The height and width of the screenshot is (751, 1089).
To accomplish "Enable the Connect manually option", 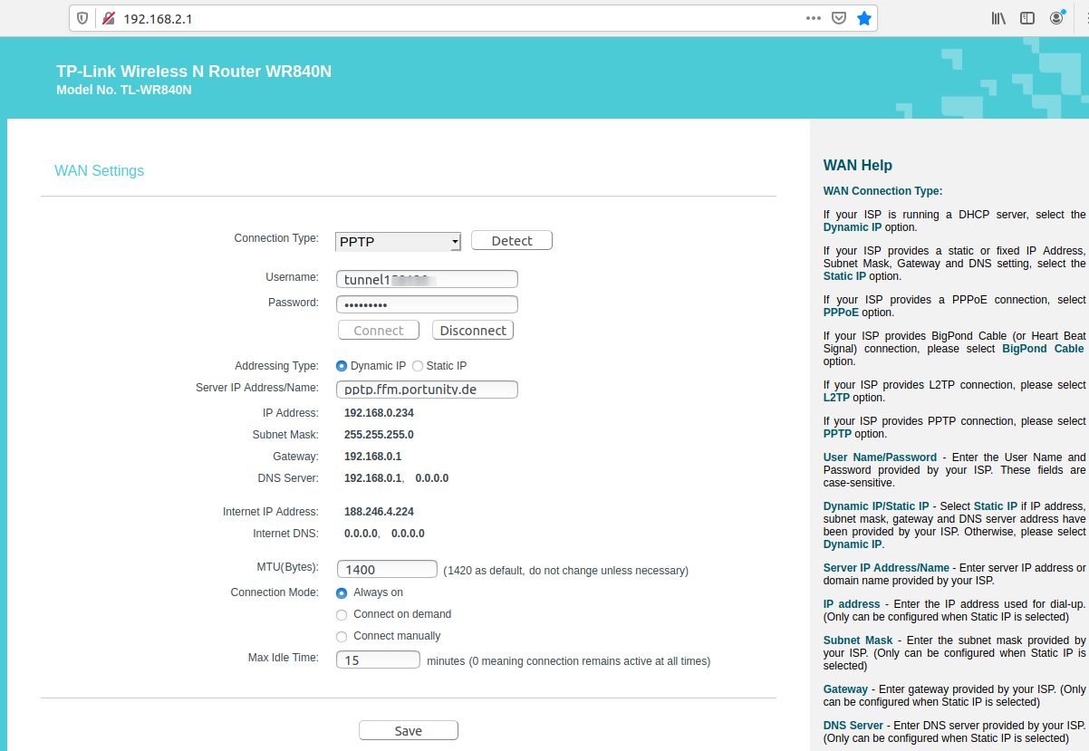I will (342, 637).
